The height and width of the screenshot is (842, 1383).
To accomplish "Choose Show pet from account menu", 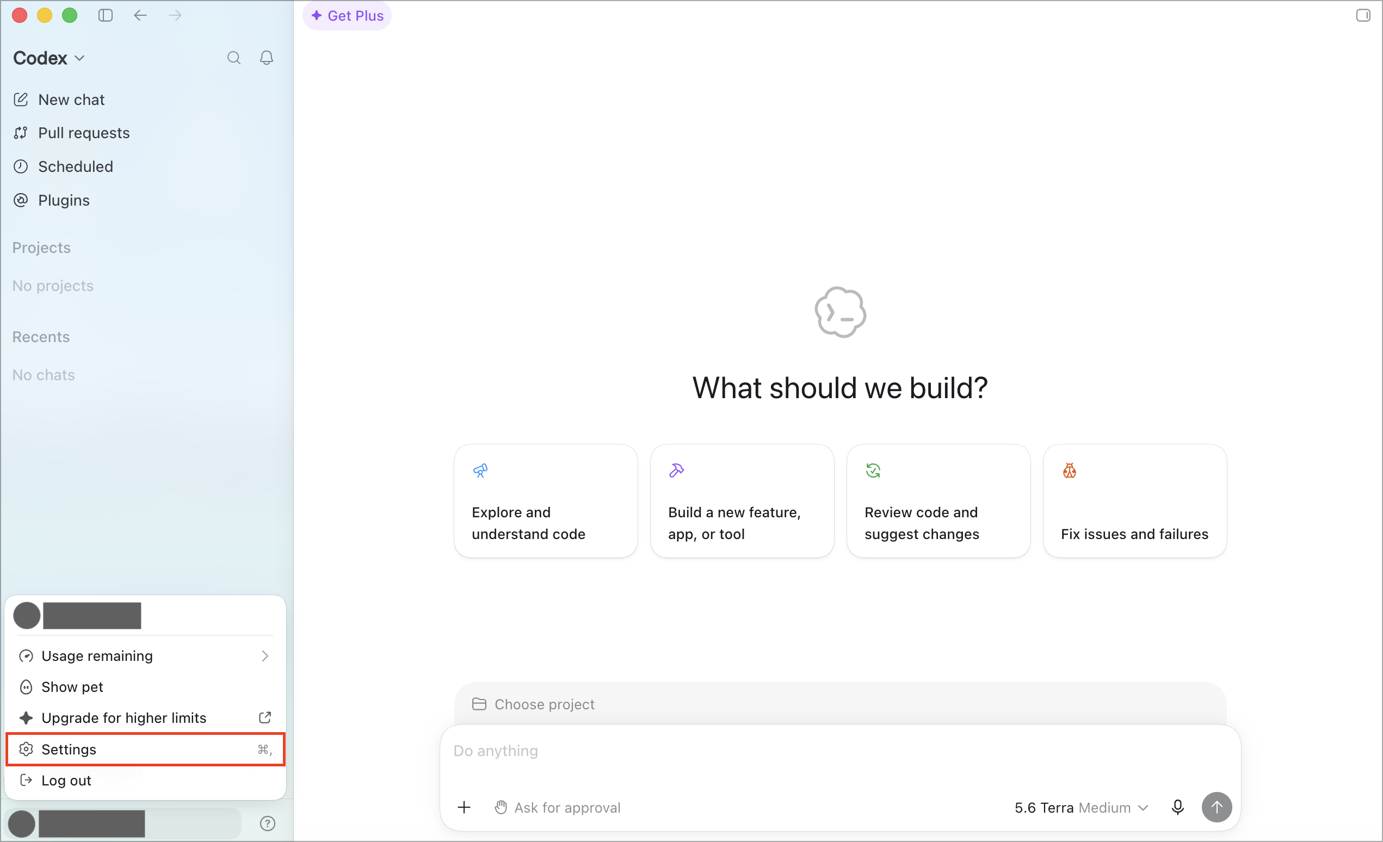I will (x=145, y=687).
